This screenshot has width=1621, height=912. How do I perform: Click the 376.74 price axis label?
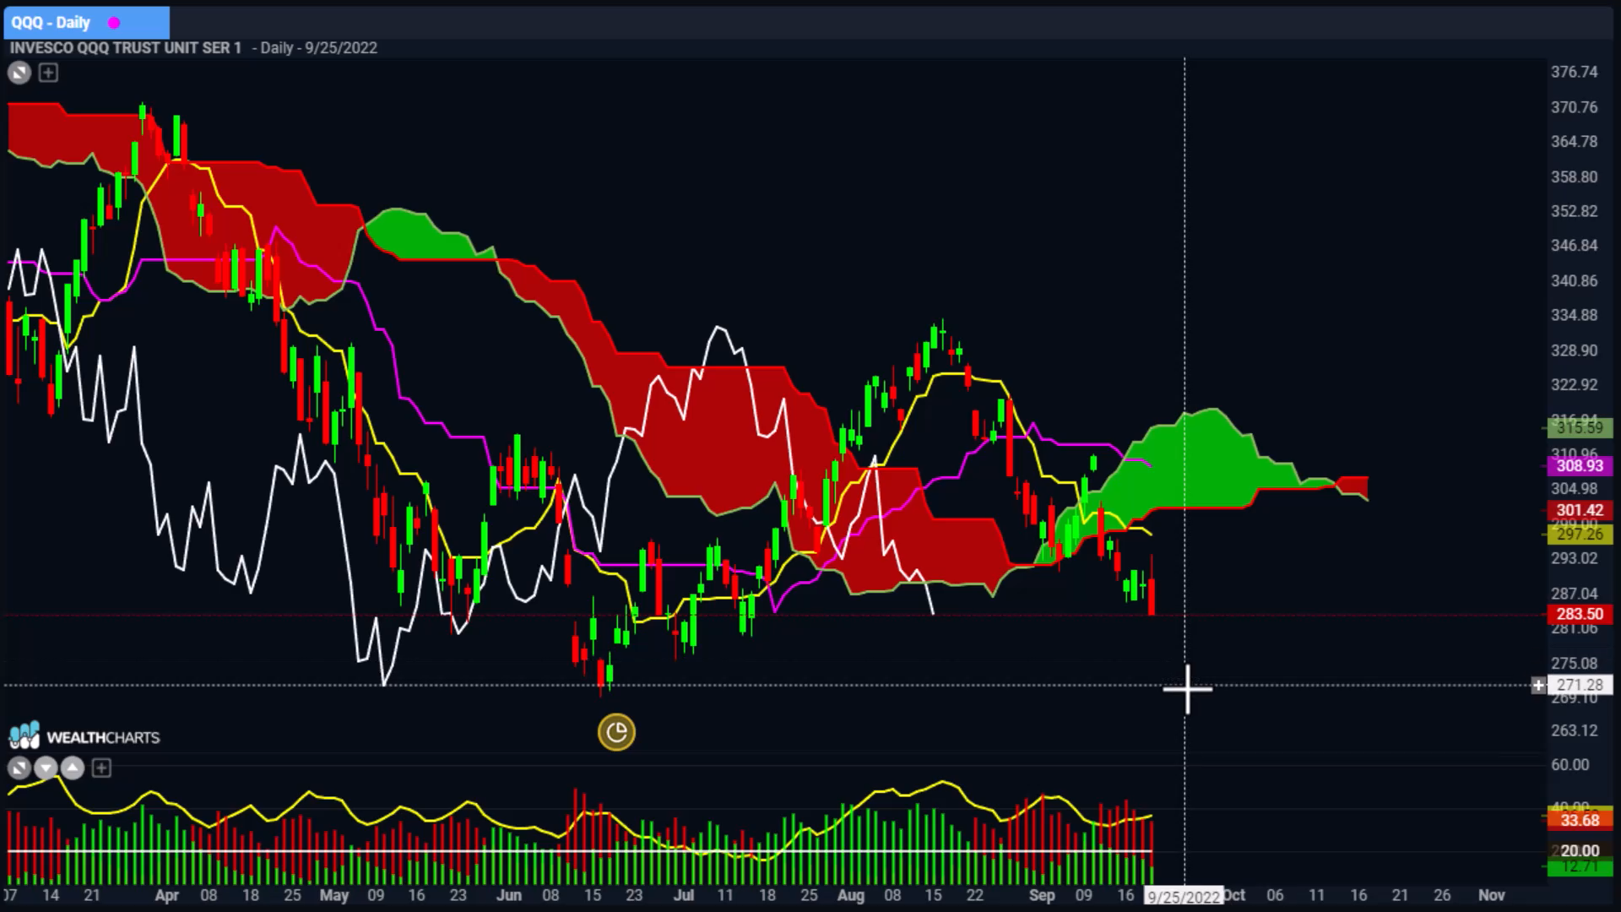click(1575, 73)
